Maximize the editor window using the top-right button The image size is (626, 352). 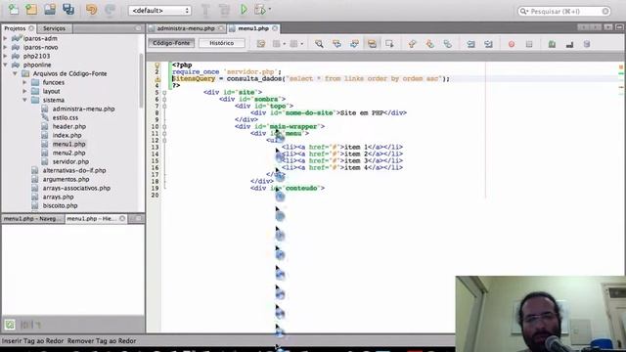[619, 27]
